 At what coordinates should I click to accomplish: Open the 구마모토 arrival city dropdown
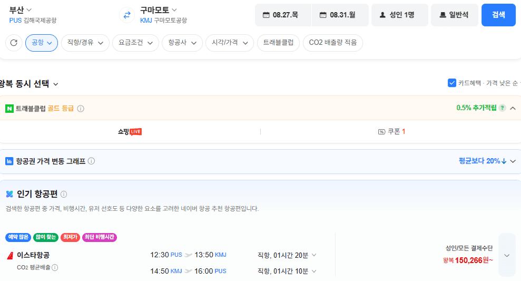coord(158,10)
